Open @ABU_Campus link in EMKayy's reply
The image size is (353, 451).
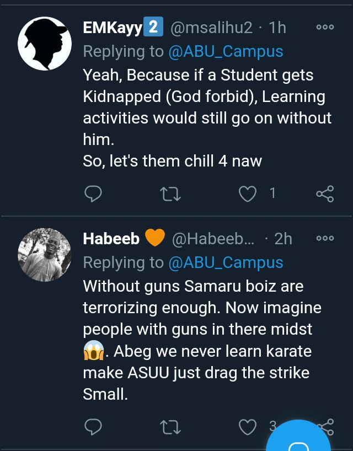click(226, 52)
